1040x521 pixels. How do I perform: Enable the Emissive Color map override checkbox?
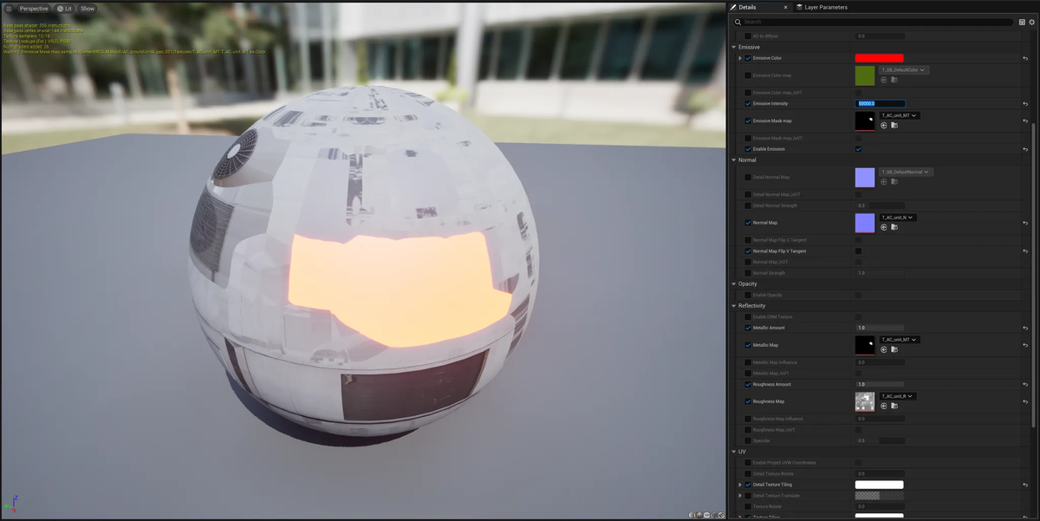tap(748, 75)
